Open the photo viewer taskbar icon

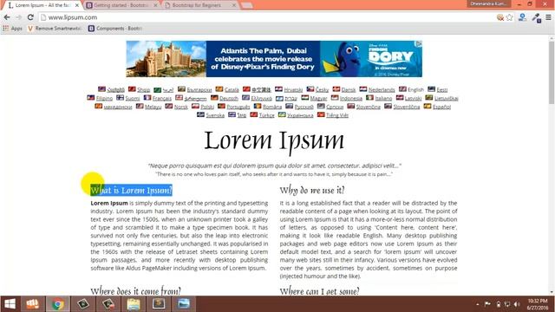point(184,304)
